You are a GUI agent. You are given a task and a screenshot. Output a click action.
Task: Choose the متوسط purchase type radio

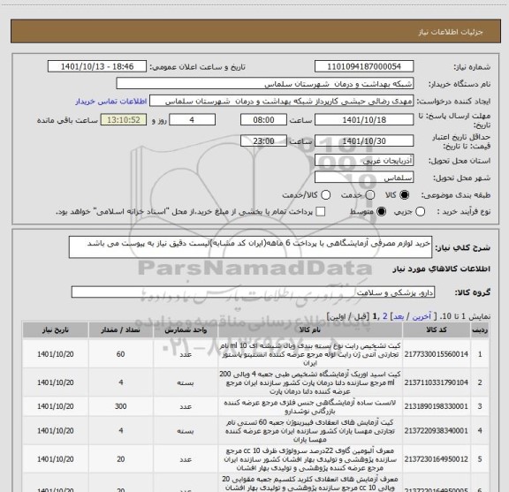click(381, 212)
